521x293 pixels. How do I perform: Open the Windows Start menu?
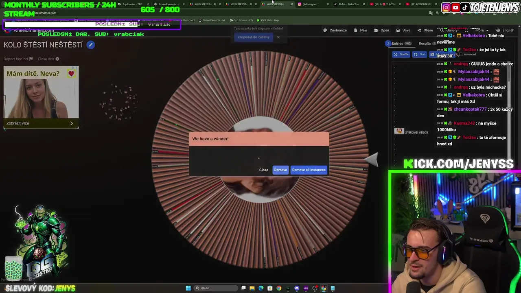[x=188, y=288]
